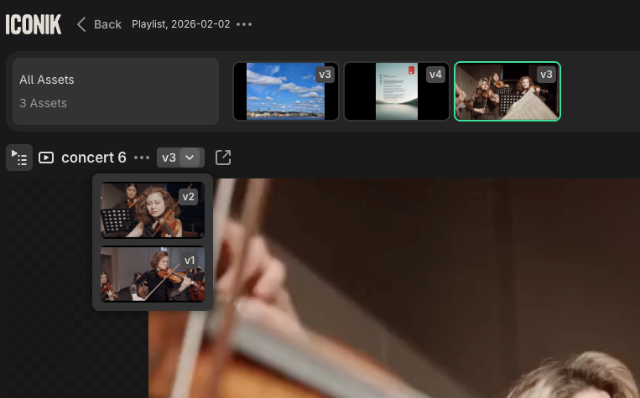
Task: Choose version v1 from the version list
Action: coord(152,273)
